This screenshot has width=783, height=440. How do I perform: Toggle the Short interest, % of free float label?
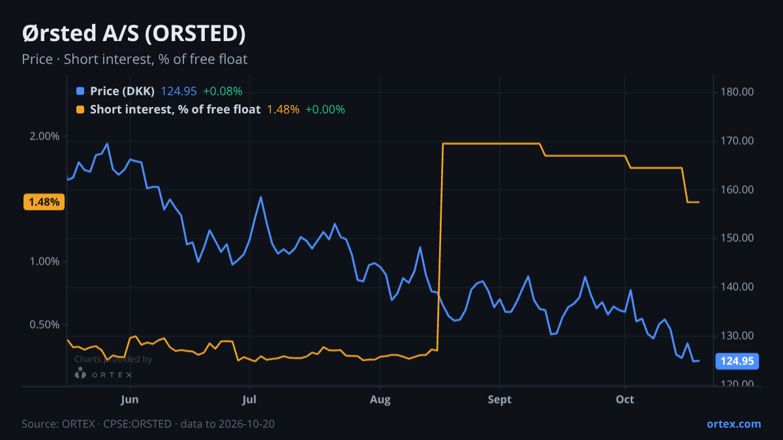click(x=176, y=110)
